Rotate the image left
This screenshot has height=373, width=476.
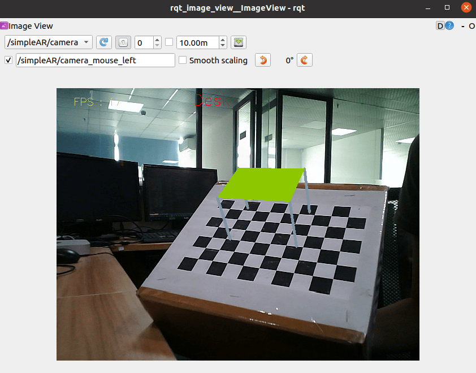[x=263, y=60]
